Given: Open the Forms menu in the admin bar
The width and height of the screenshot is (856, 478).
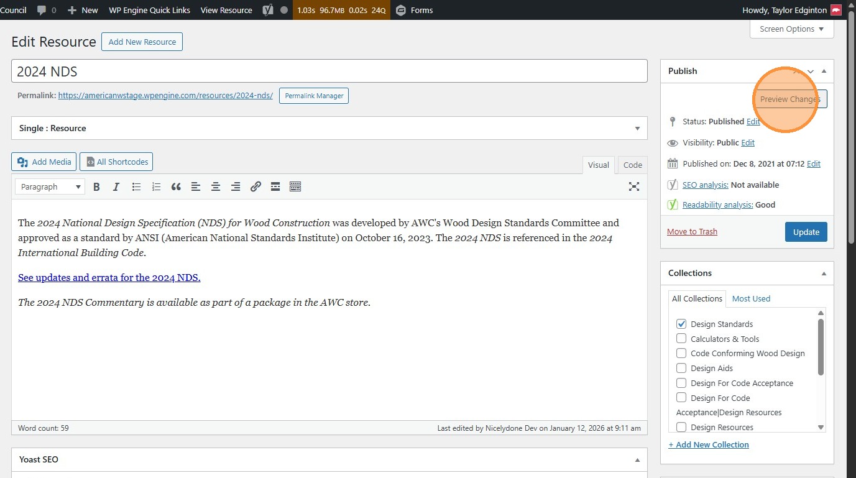Looking at the screenshot, I should coord(415,10).
